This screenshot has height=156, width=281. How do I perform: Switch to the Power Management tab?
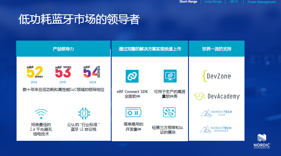pyautogui.click(x=261, y=2)
